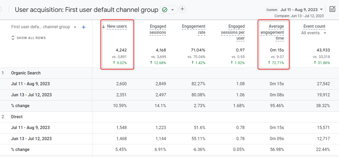
Task: Click the 72.71% average engagement time change
Action: pyautogui.click(x=276, y=63)
